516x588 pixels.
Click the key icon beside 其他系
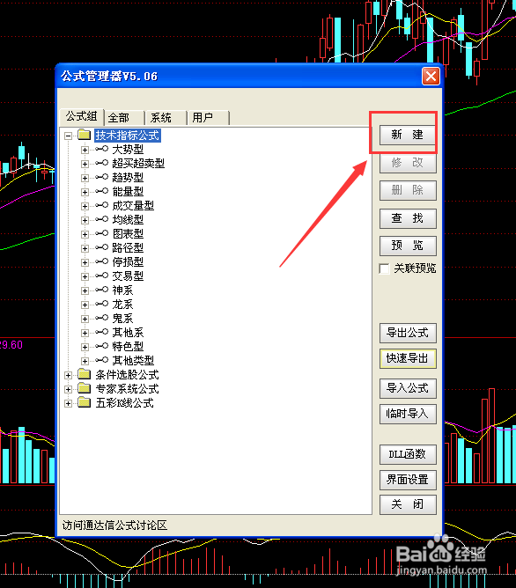click(x=101, y=332)
